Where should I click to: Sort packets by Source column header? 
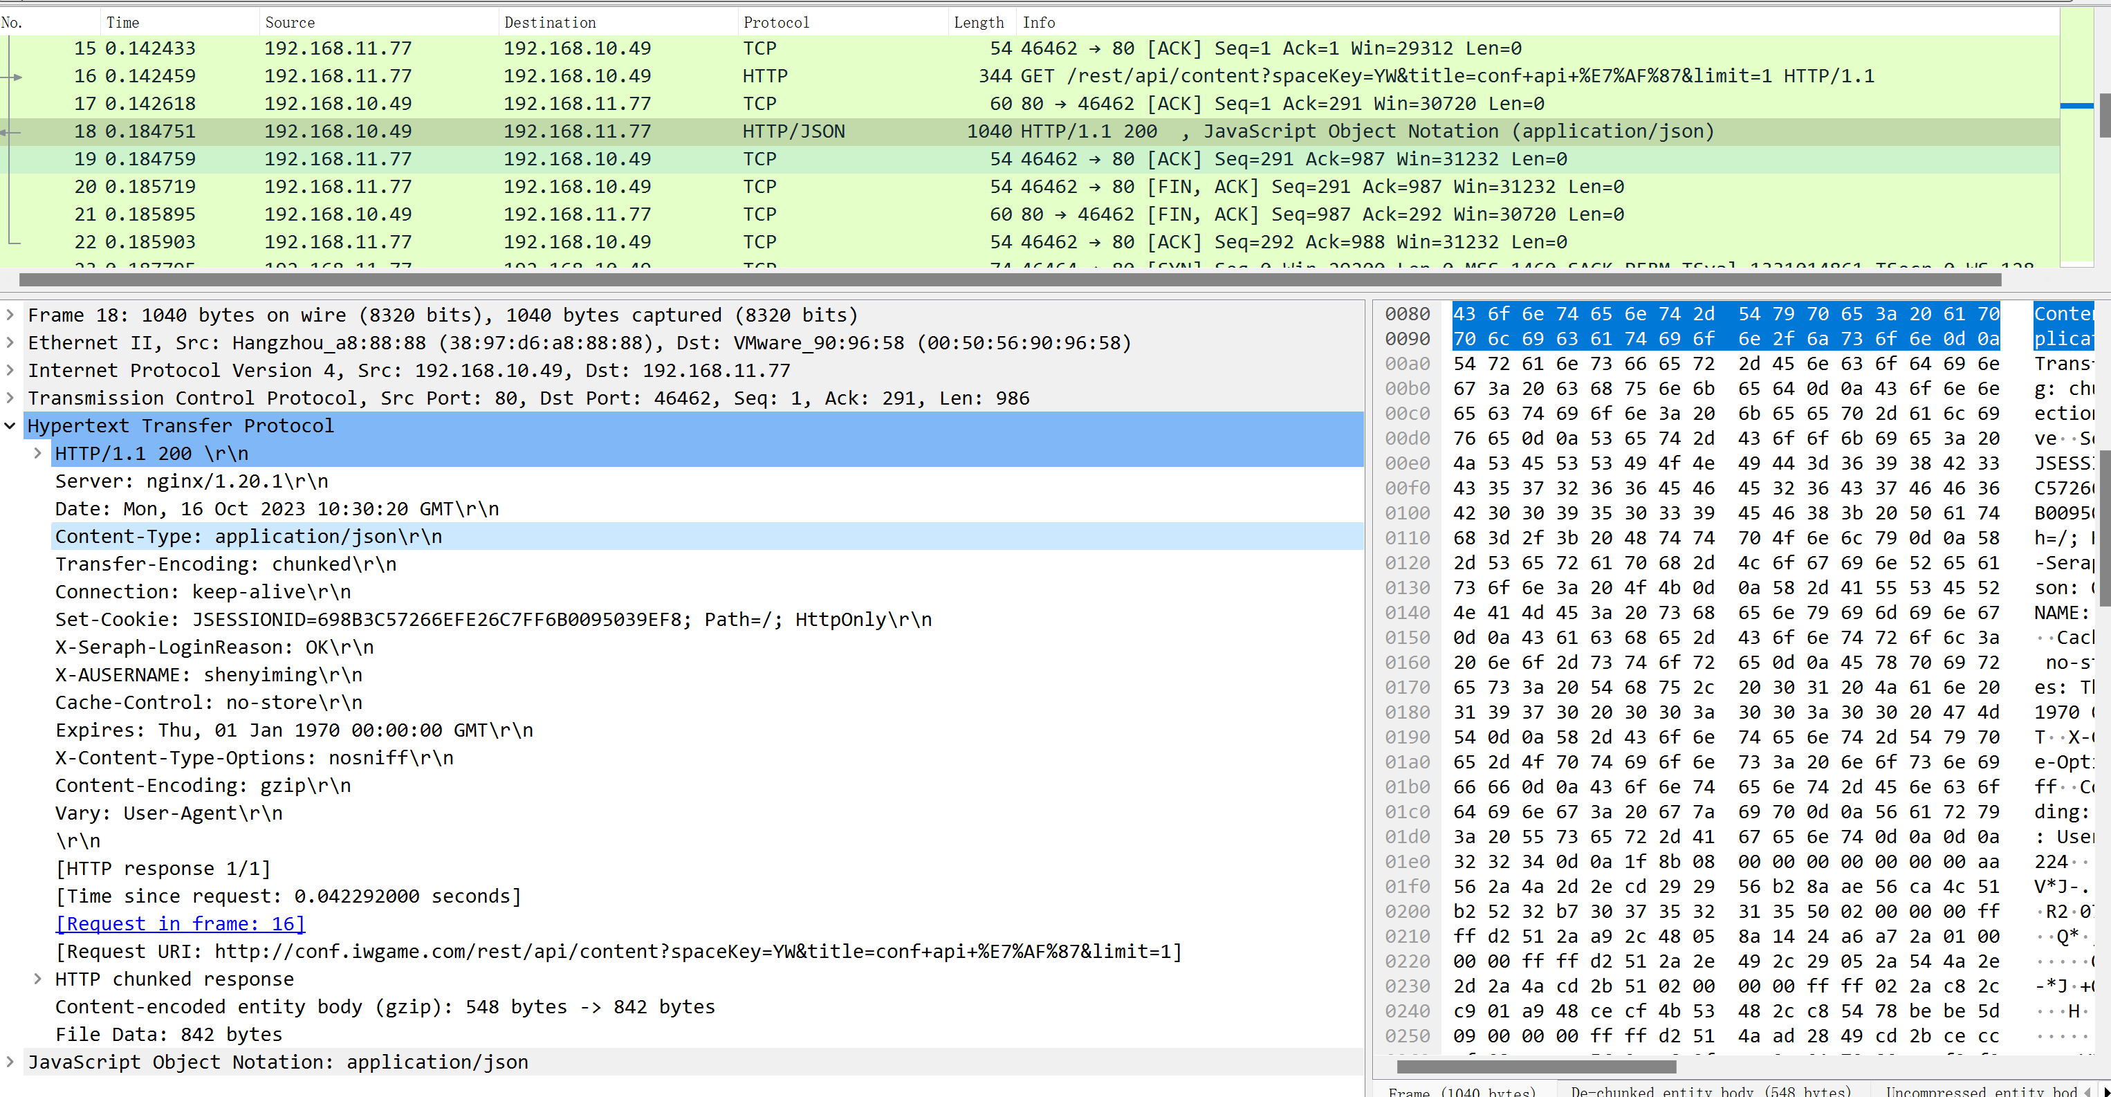click(x=289, y=22)
